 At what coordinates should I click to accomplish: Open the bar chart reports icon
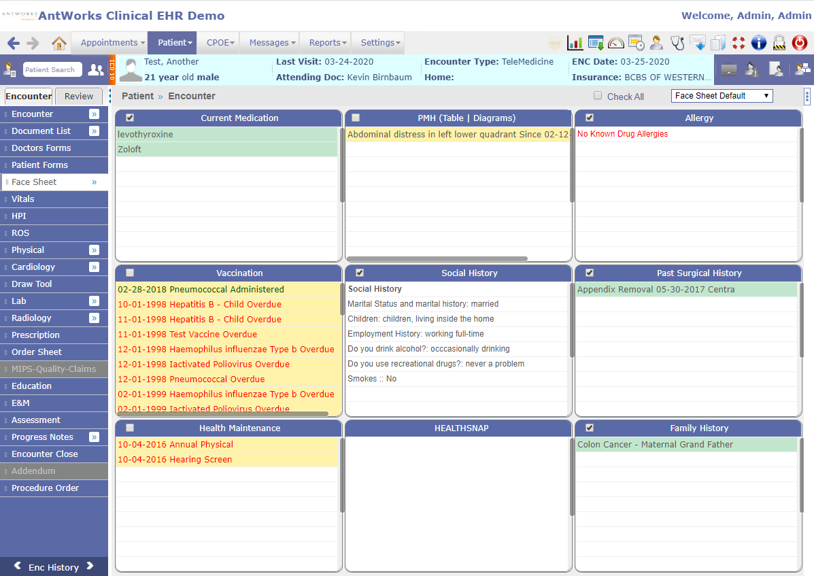[575, 43]
